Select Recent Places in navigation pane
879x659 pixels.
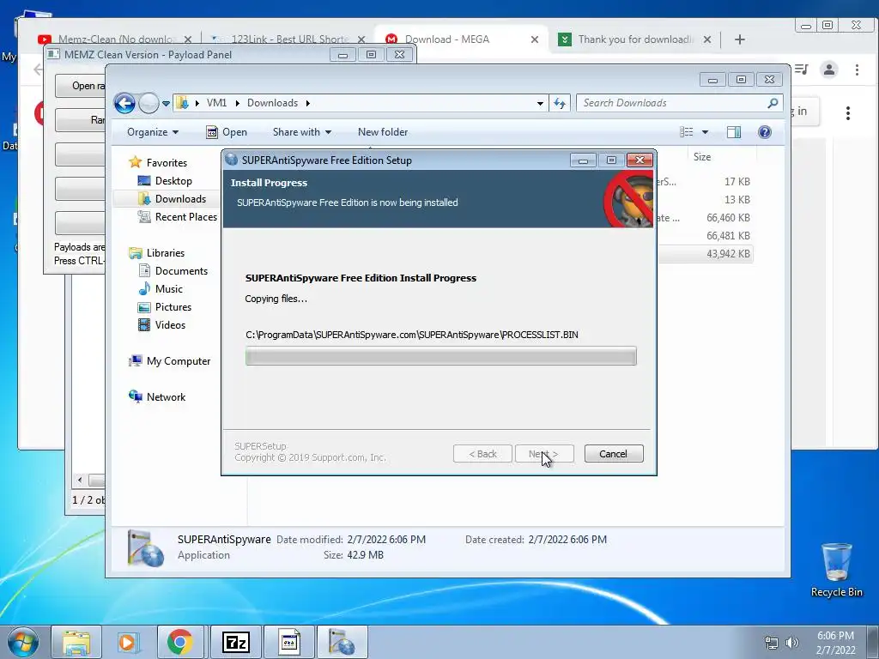click(185, 217)
